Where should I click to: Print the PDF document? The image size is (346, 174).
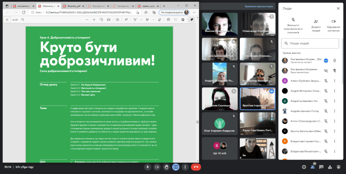(x=168, y=20)
